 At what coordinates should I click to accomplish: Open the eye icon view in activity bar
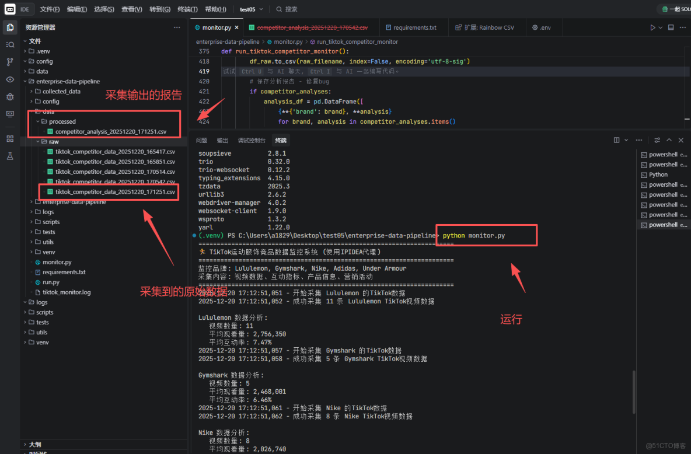10,79
